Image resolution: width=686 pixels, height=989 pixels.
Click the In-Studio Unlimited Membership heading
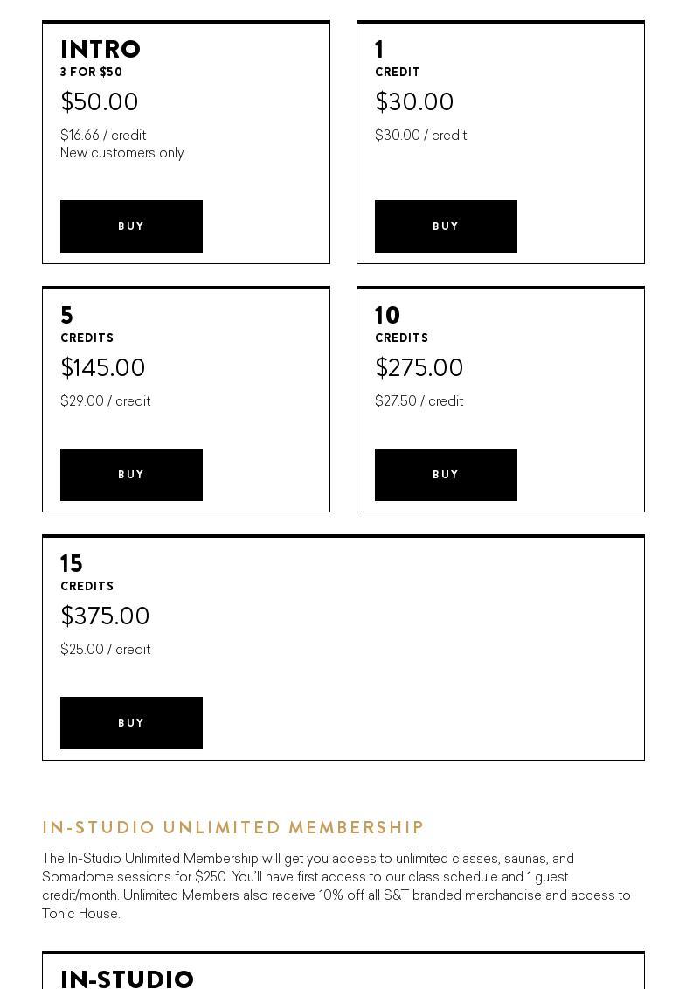click(x=233, y=827)
